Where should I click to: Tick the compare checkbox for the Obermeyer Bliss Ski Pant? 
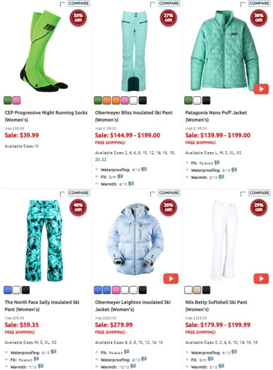tap(153, 4)
